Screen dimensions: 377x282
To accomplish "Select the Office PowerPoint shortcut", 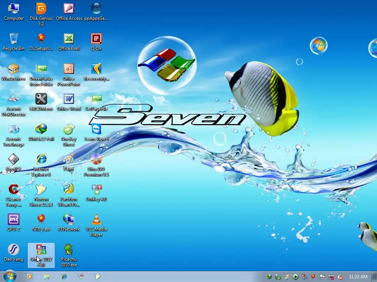I will (69, 75).
